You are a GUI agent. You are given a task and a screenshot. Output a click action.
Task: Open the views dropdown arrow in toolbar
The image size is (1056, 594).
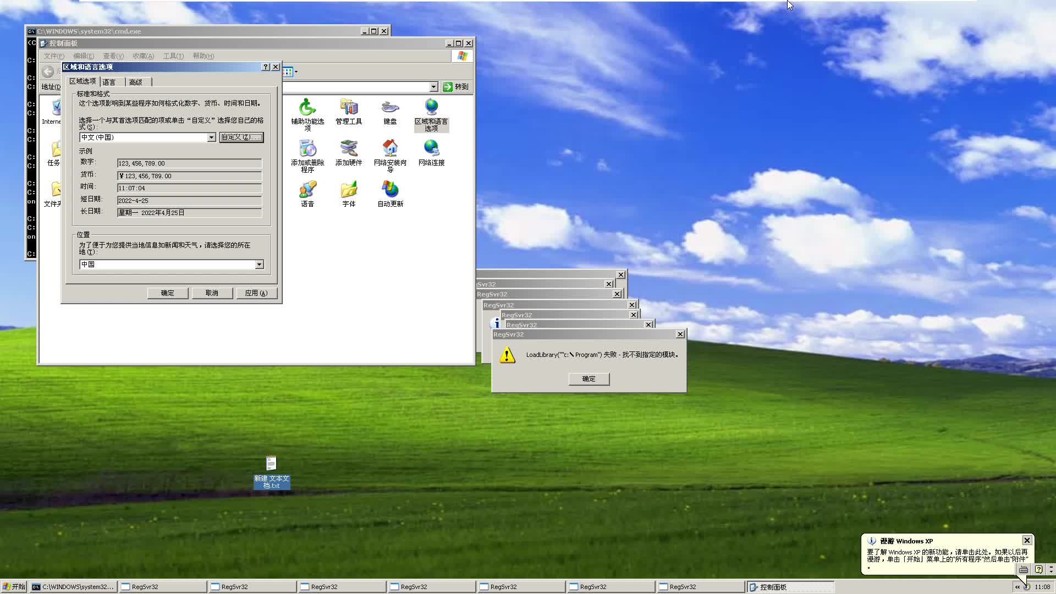coord(296,71)
